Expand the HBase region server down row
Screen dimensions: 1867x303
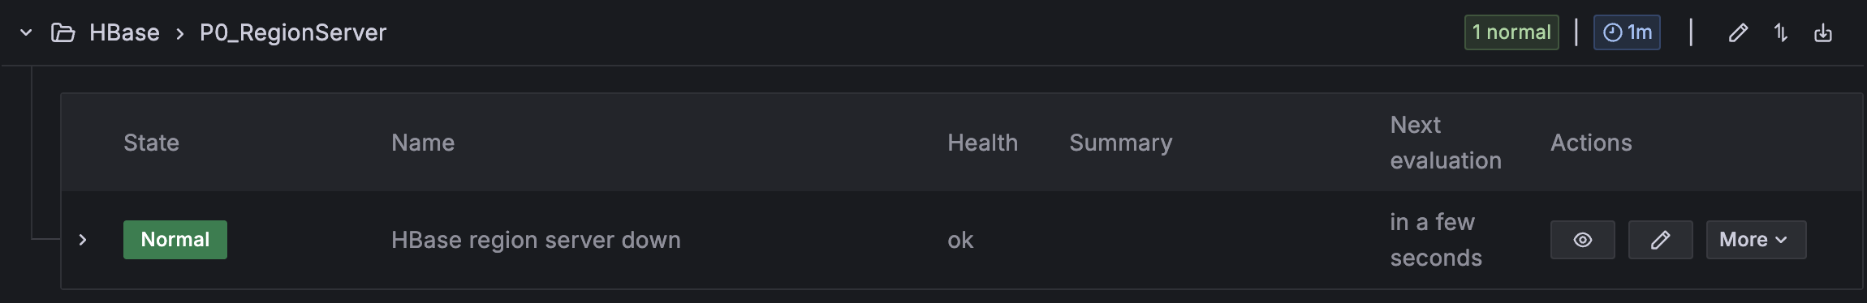click(x=83, y=240)
